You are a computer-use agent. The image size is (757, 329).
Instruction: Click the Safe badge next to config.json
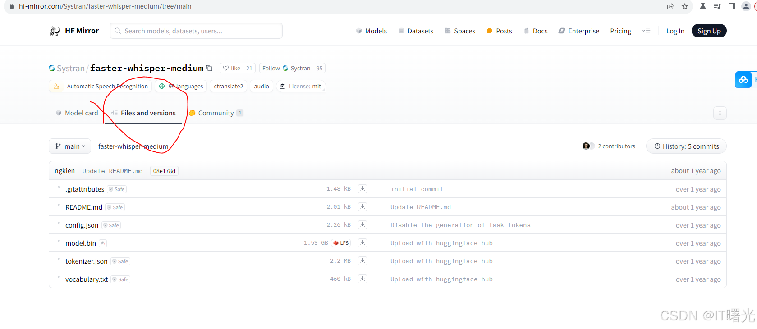click(x=111, y=225)
